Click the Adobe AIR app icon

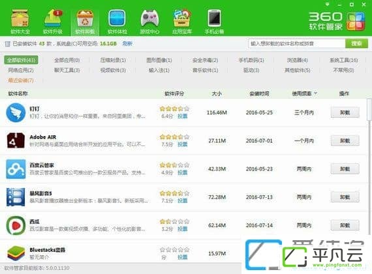pyautogui.click(x=16, y=141)
